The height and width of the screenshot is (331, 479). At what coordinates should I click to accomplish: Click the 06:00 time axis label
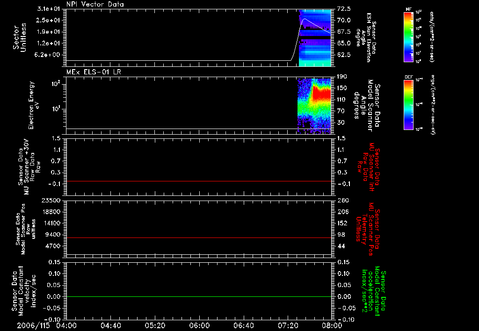pos(199,325)
